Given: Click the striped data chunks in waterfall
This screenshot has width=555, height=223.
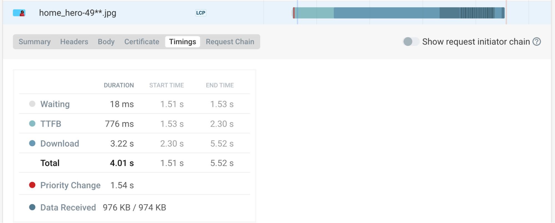Looking at the screenshot, I should pos(477,13).
